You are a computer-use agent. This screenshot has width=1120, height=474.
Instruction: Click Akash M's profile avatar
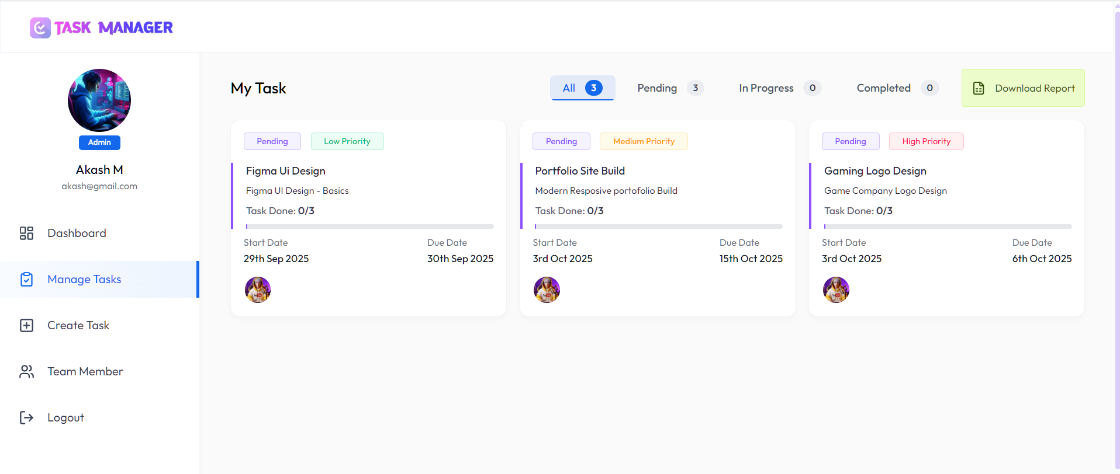coord(99,100)
